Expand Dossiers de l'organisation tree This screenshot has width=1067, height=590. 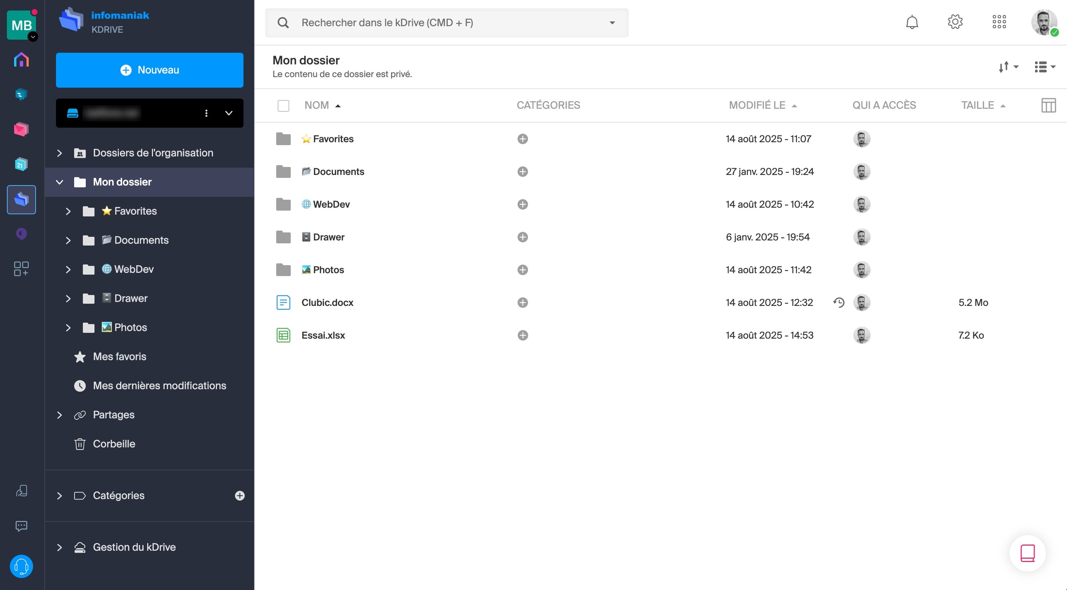(60, 153)
